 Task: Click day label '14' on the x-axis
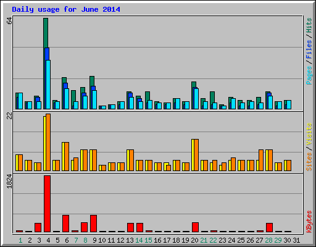139,240
